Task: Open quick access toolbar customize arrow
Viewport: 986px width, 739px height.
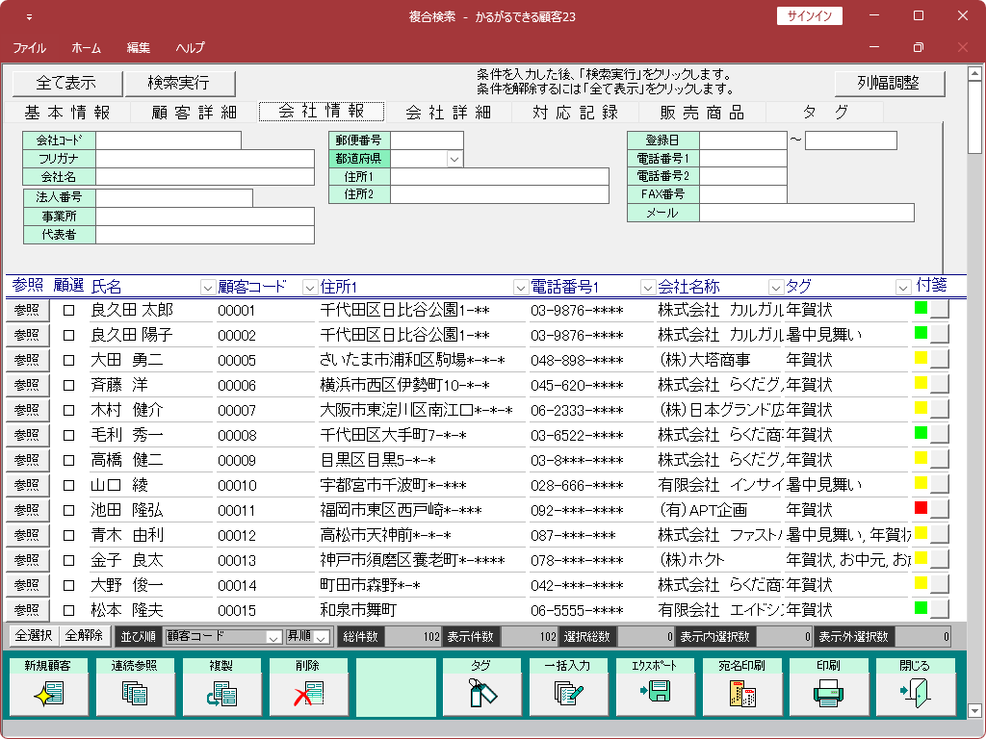Action: pyautogui.click(x=29, y=17)
